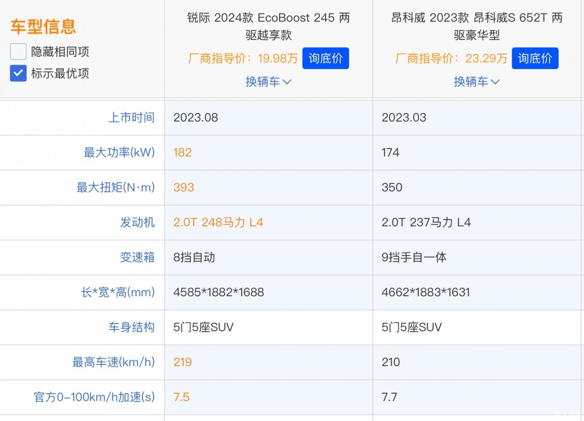This screenshot has height=421, width=584.
Task: Select the 2.0T 237马力 L4 cell
Action: 426,223
